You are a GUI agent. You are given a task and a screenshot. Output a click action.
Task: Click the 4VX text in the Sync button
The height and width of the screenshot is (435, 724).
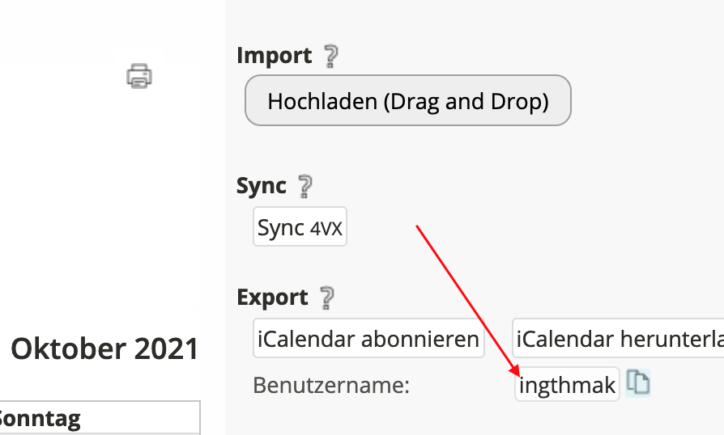coord(326,229)
